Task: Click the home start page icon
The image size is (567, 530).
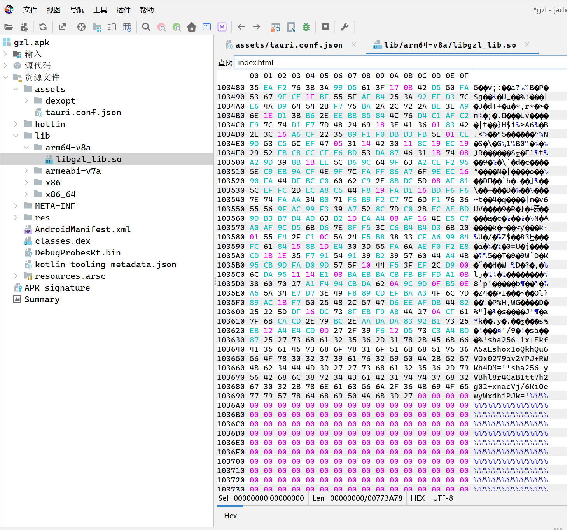Action: (x=192, y=27)
